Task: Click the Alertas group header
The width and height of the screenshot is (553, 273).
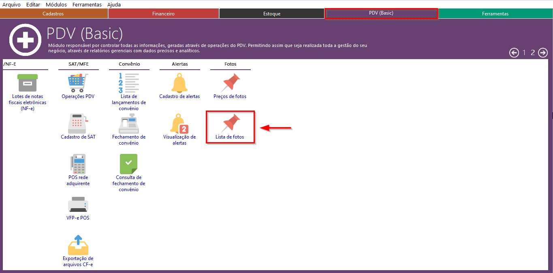Action: (x=180, y=64)
